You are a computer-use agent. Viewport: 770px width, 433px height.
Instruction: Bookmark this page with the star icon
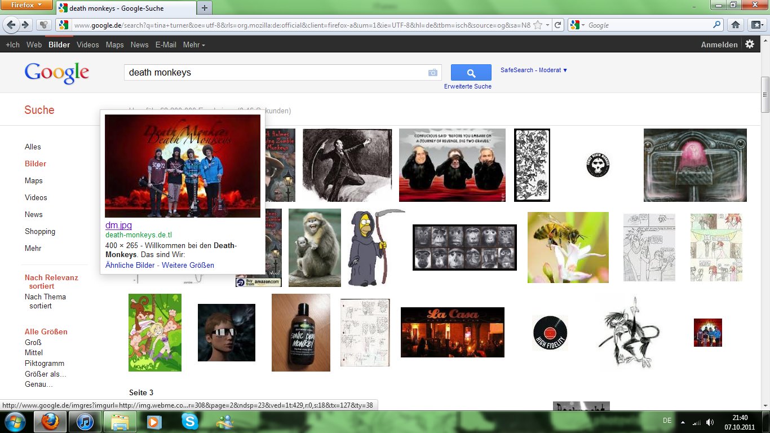538,25
